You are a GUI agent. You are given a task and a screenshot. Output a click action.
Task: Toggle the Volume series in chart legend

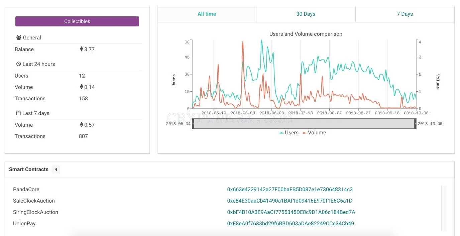pyautogui.click(x=314, y=133)
